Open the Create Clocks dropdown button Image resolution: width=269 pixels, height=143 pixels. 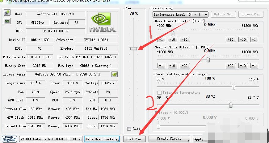click(x=169, y=139)
